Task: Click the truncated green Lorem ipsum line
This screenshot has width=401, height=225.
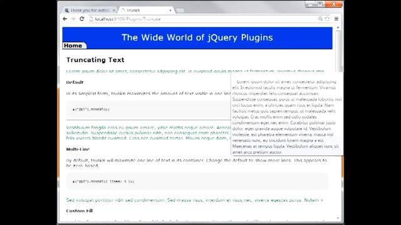Action: (x=195, y=71)
